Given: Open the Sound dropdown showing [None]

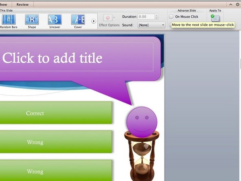Looking at the screenshot, I should point(151,25).
